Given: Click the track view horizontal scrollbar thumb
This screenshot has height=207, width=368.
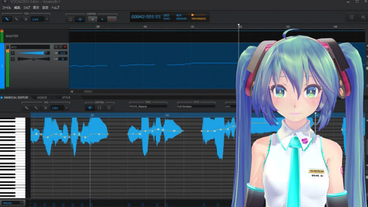Looking at the screenshot, I should (x=88, y=91).
